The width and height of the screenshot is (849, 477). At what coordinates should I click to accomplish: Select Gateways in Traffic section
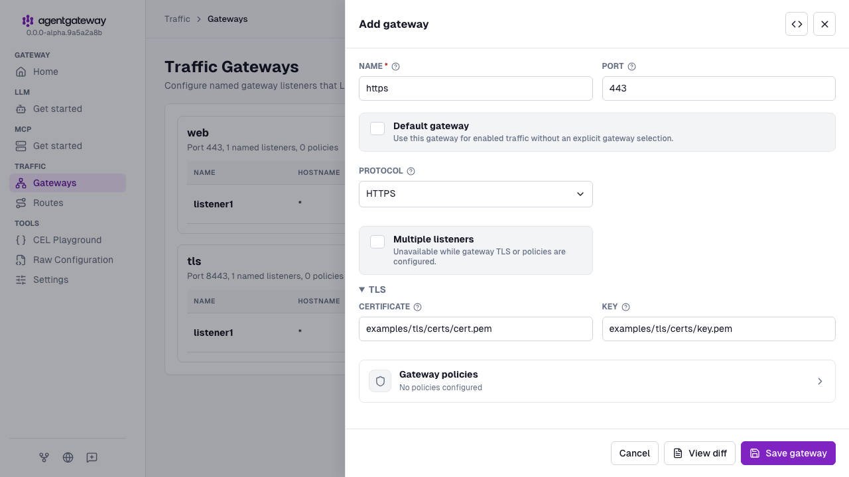coord(68,183)
